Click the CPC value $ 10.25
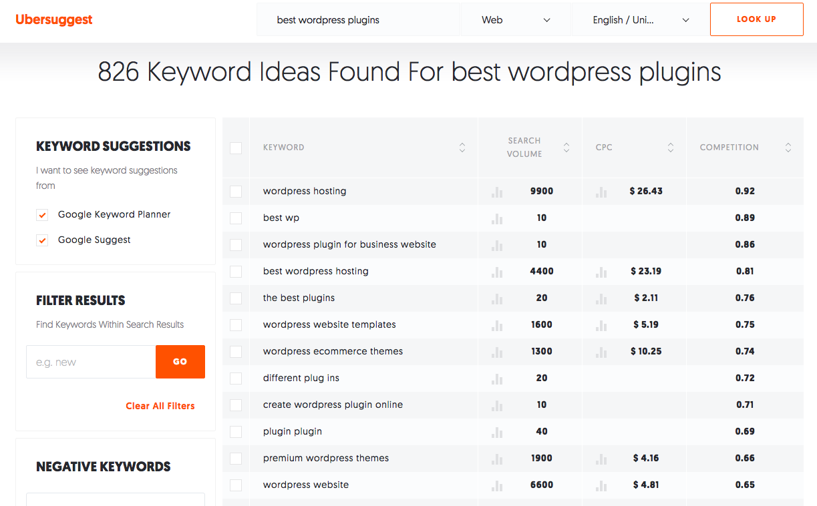This screenshot has height=506, width=817. tap(646, 351)
